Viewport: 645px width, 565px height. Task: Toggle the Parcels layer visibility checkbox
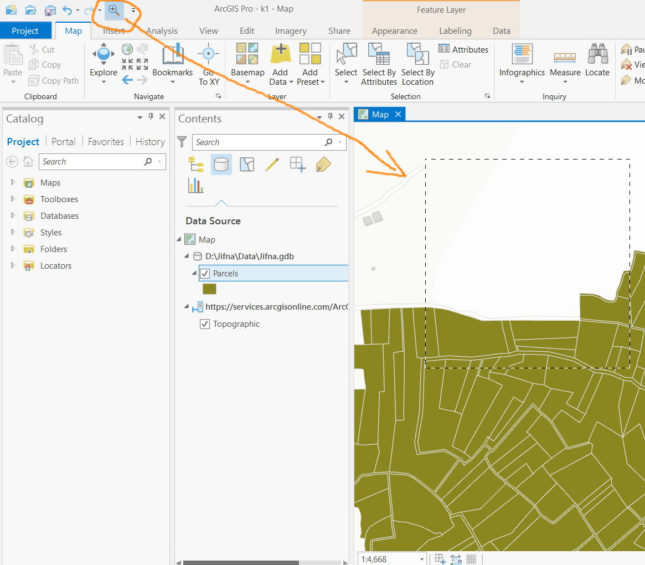pyautogui.click(x=205, y=273)
